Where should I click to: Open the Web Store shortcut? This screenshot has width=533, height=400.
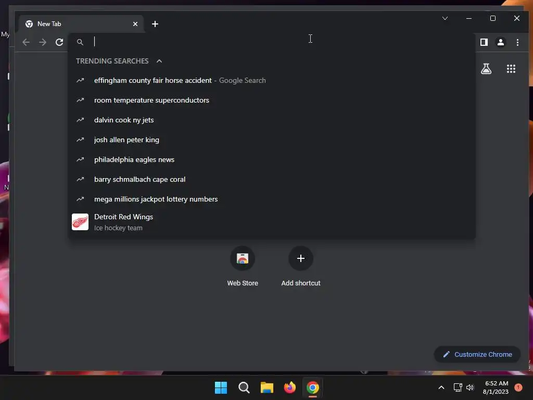coord(243,267)
